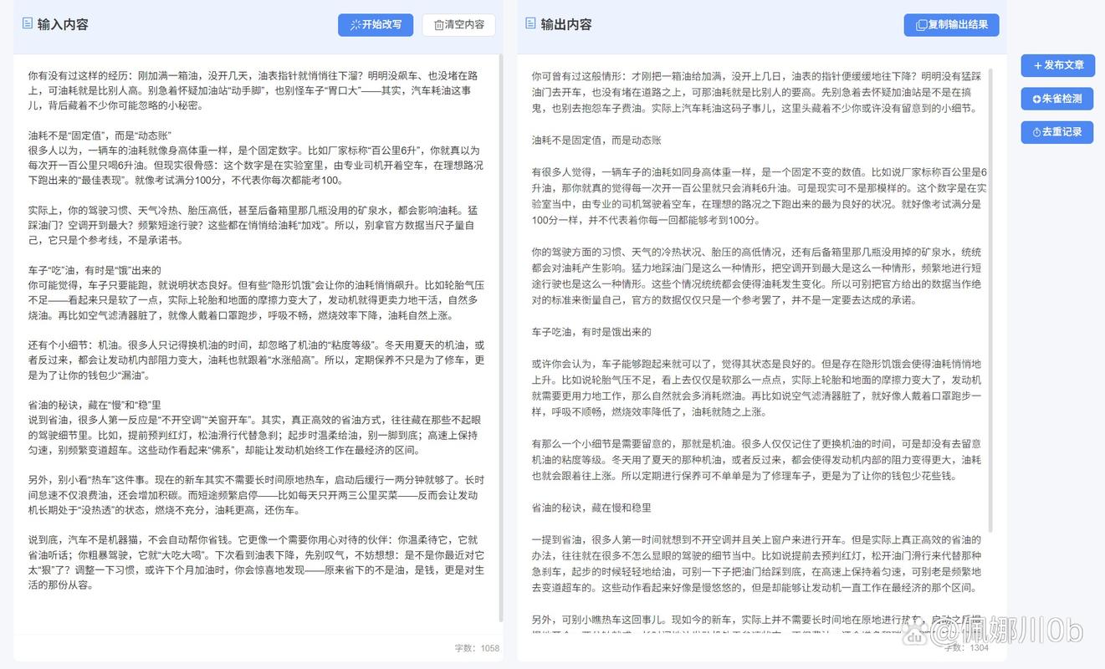Click the 输出内容 panel title

tap(566, 24)
